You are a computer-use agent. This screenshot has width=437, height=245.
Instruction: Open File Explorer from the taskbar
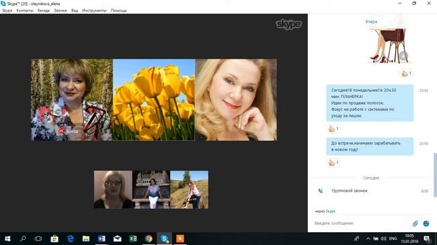86,239
